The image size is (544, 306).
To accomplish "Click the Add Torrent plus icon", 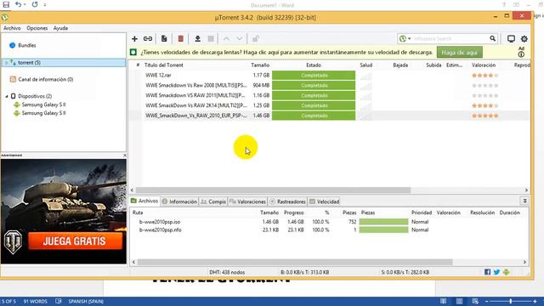I will click(134, 39).
